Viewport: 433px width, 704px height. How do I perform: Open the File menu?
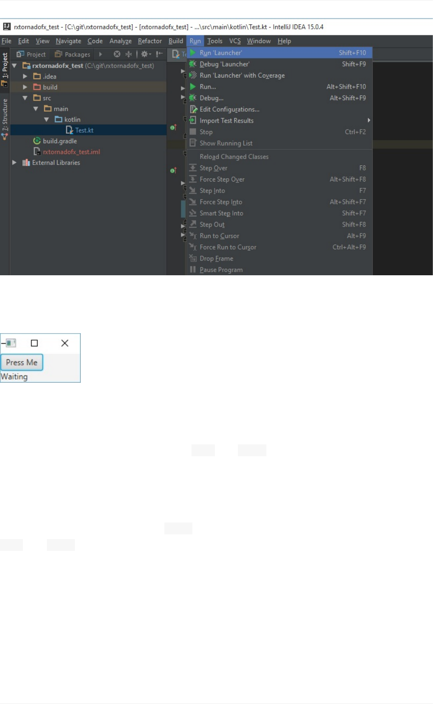(6, 41)
